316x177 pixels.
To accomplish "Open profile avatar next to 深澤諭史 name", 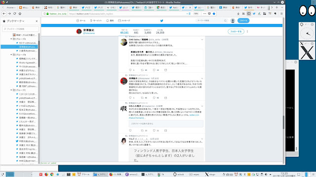I will click(79, 31).
